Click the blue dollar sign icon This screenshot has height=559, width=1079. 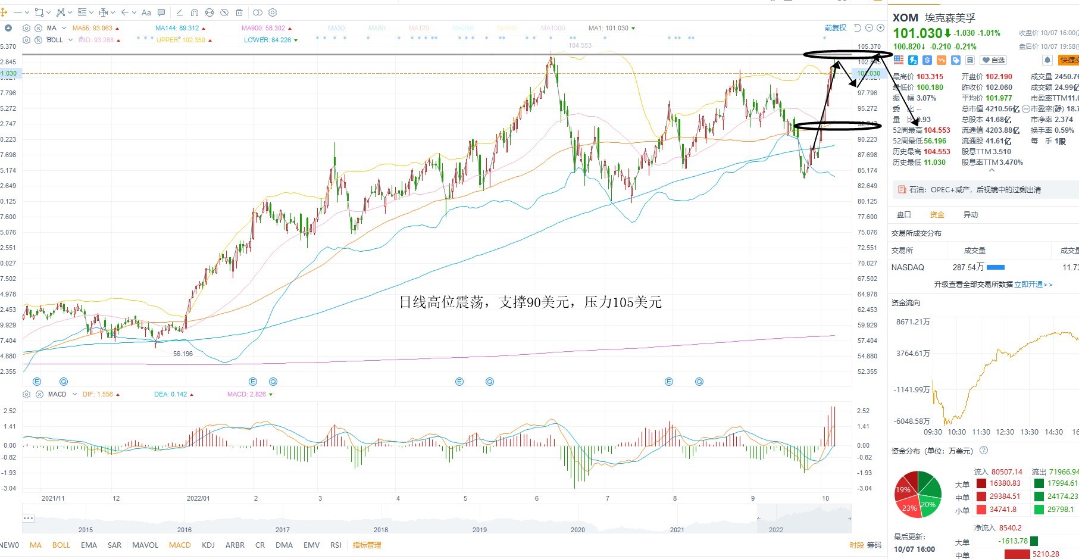(927, 60)
